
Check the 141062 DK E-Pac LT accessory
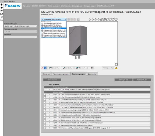click(x=45, y=95)
